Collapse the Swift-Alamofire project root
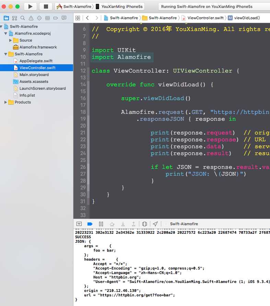 (x=1, y=26)
